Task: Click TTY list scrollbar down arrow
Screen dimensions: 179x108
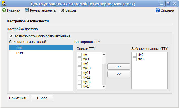Action: 104,87
